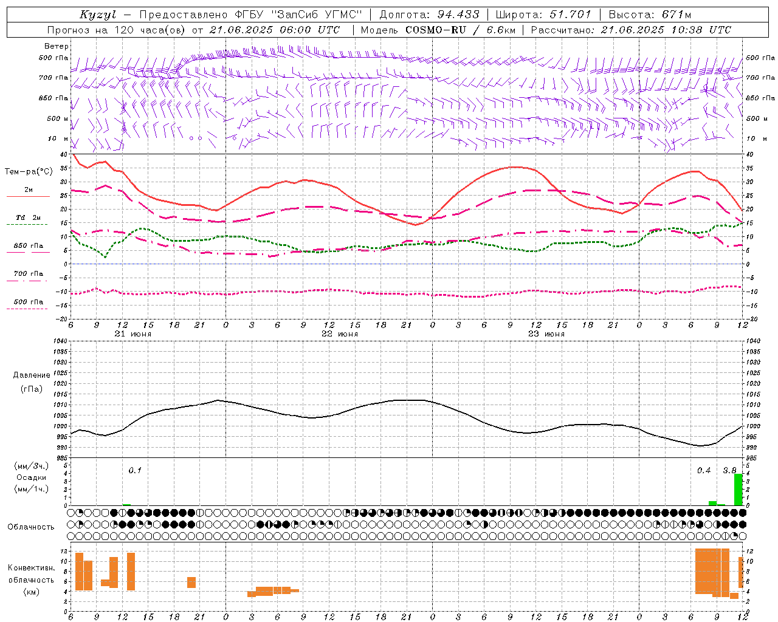Click the "(км)" unit label for convective cloud
The height and width of the screenshot is (622, 778).
click(x=32, y=592)
